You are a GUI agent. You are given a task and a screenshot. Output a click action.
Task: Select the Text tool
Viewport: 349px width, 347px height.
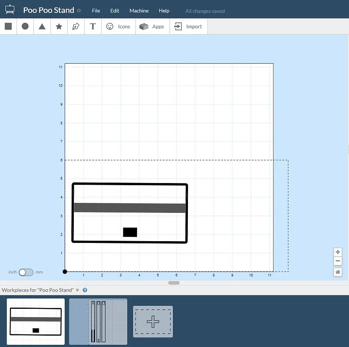click(92, 26)
